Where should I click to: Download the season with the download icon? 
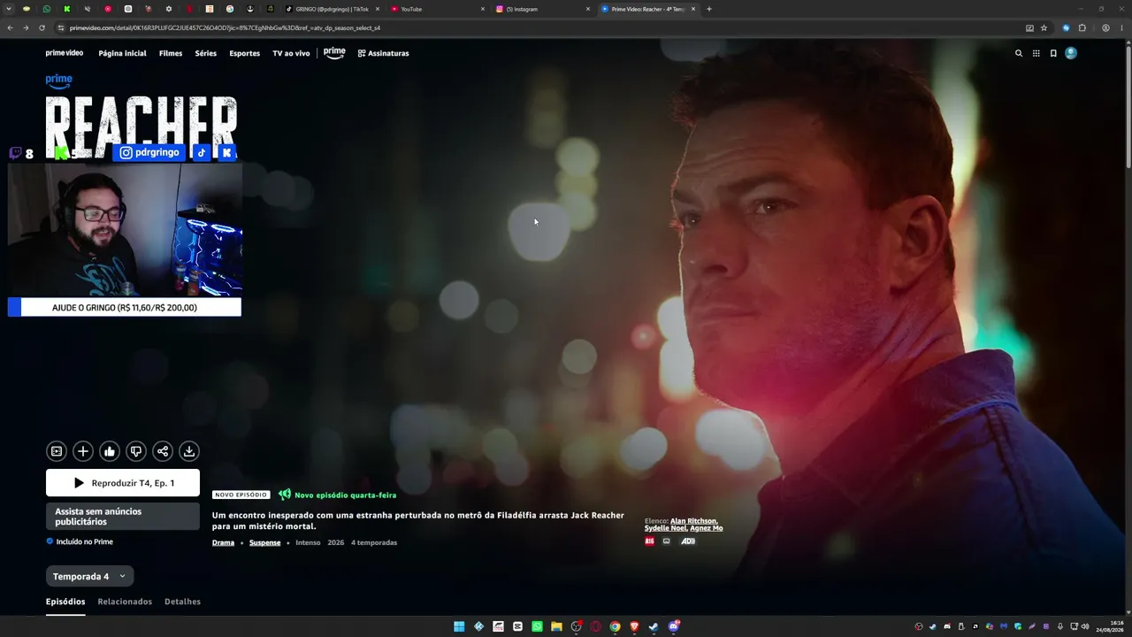point(189,451)
